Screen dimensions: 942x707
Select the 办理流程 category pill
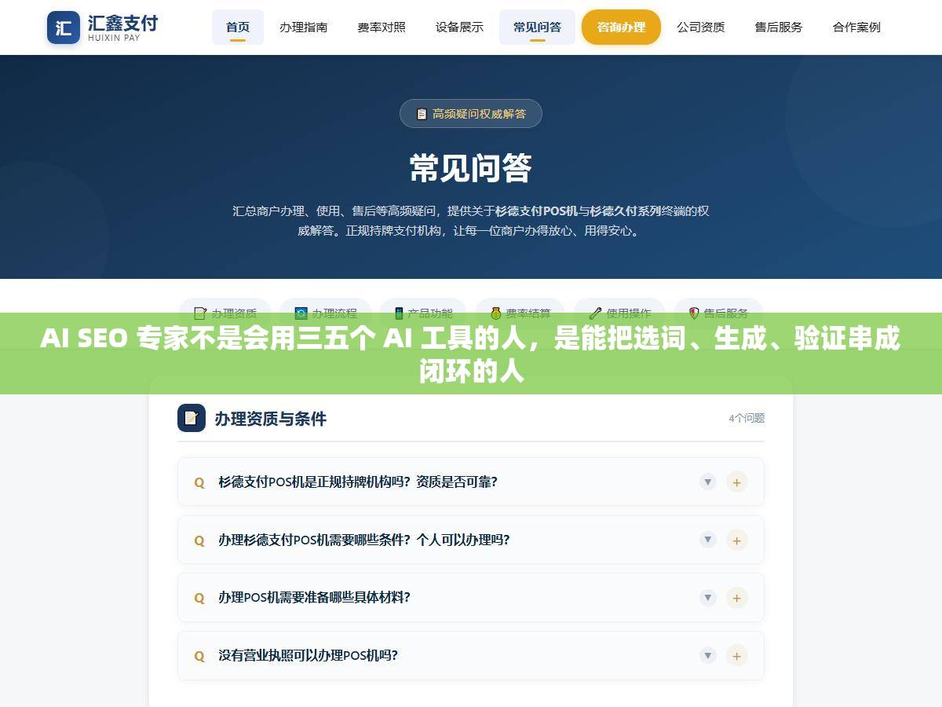tap(326, 313)
